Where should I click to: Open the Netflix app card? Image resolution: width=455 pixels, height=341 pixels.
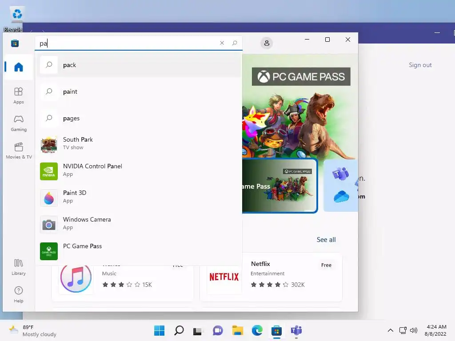[271, 277]
